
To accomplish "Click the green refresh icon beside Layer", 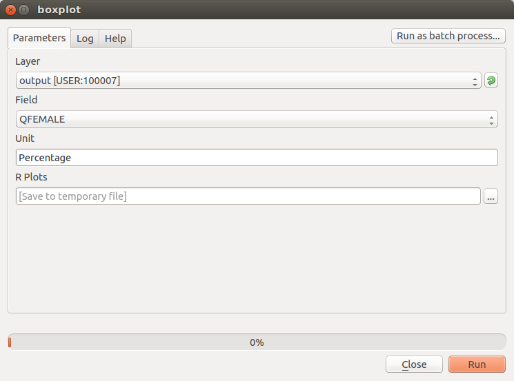I will click(491, 81).
